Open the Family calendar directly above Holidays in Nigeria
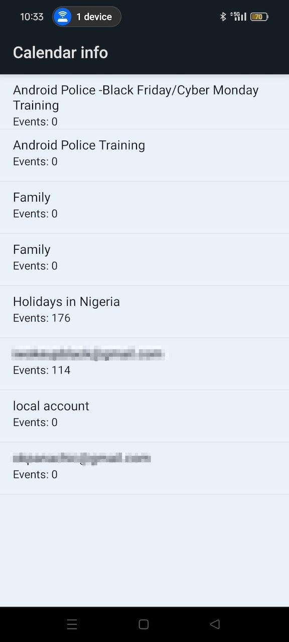This screenshot has width=289, height=642. pyautogui.click(x=144, y=260)
